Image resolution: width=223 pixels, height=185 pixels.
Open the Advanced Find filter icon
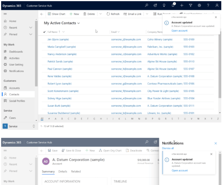click(x=190, y=5)
